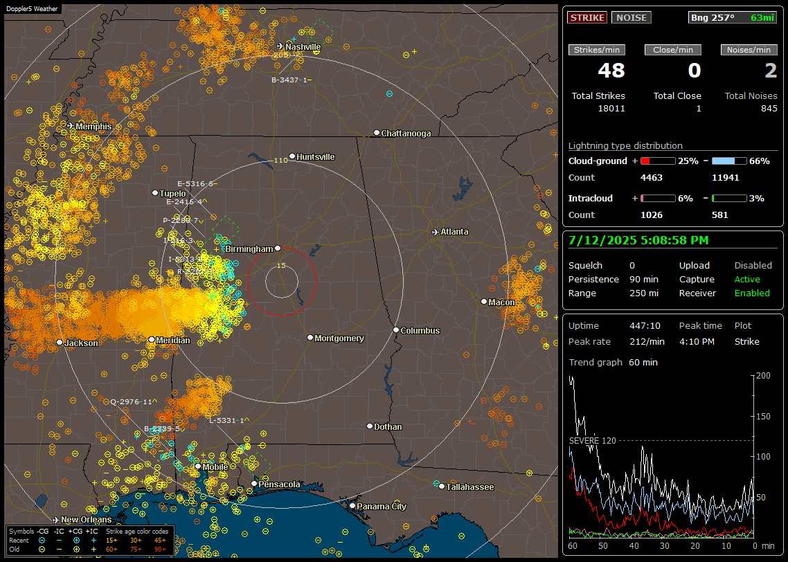Click the NOISE indicator button
This screenshot has width=788, height=562.
click(632, 17)
